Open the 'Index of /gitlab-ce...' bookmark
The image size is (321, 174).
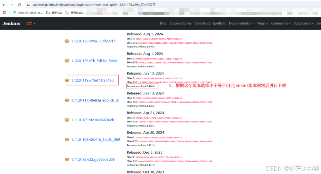point(28,13)
